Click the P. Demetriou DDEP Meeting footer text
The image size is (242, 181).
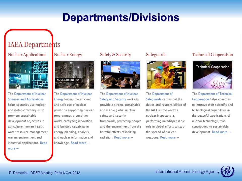[44, 173]
